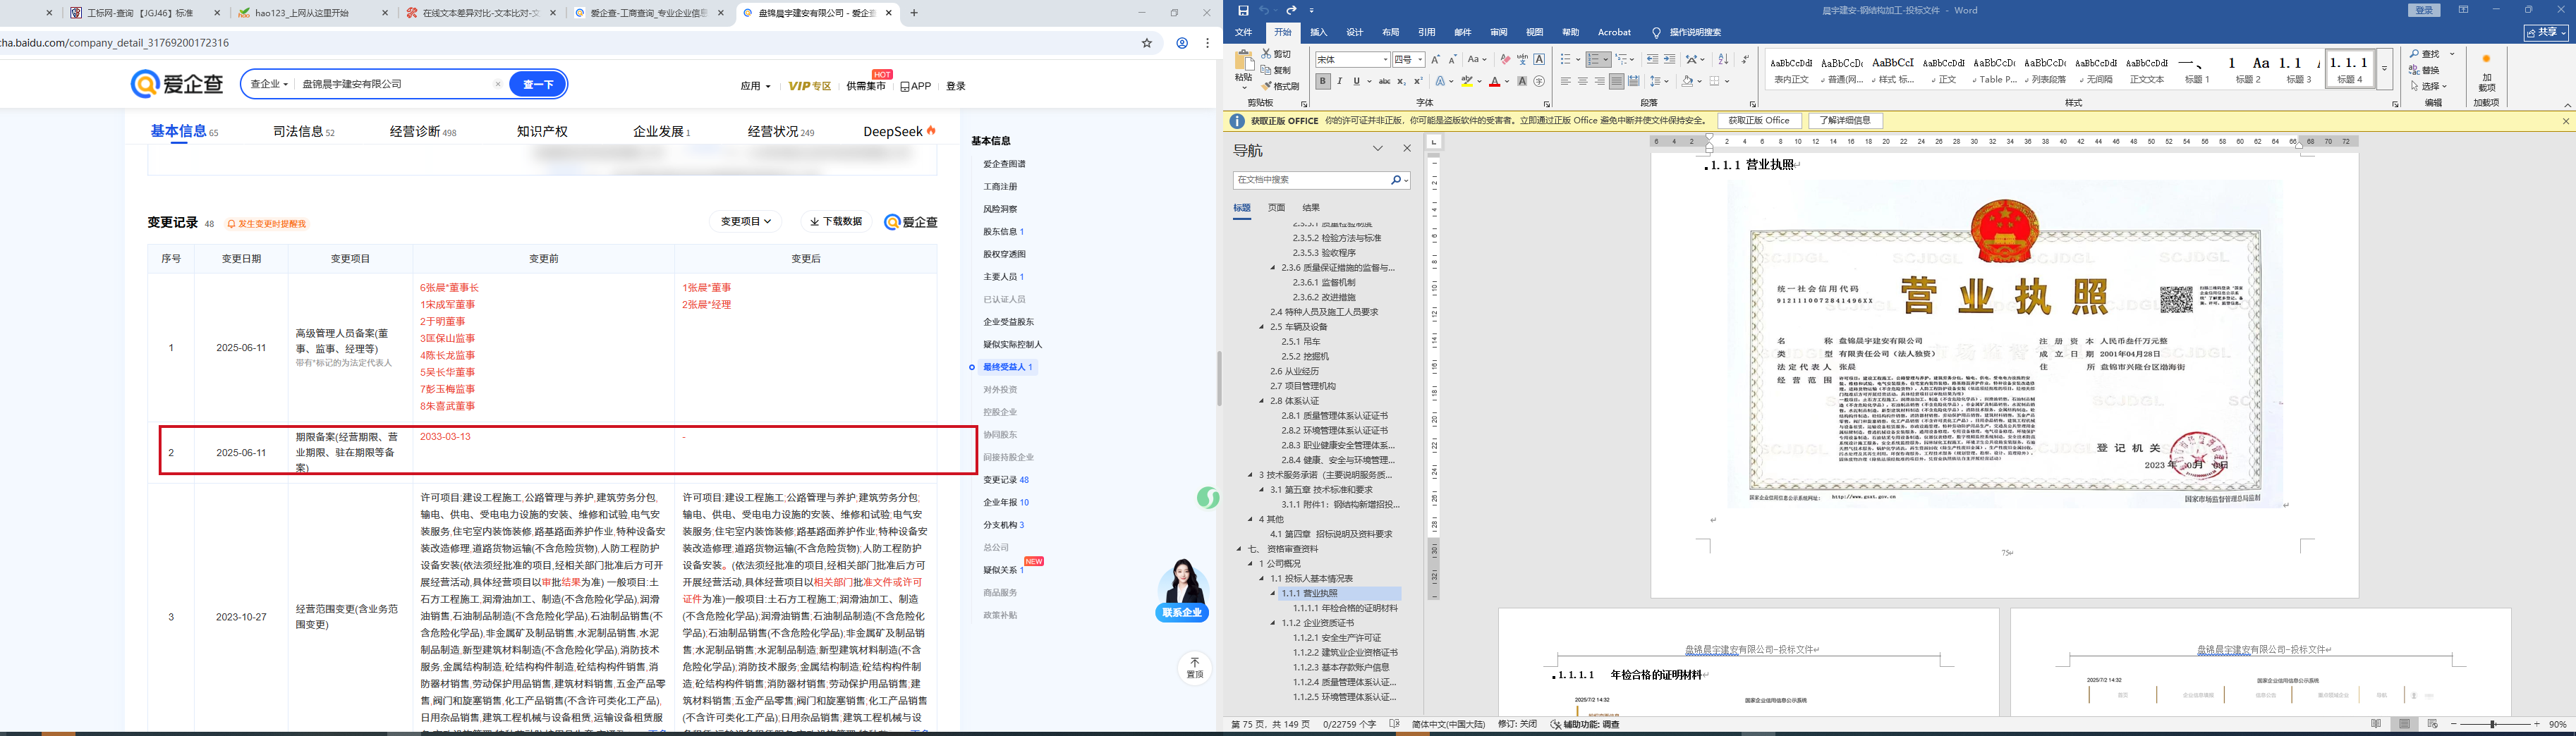
Task: Click the 下载数据 button
Action: click(836, 222)
